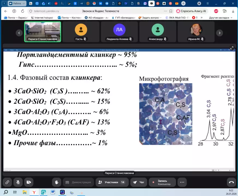Open Word from the Windows taskbar
This screenshot has width=238, height=196.
[53, 192]
